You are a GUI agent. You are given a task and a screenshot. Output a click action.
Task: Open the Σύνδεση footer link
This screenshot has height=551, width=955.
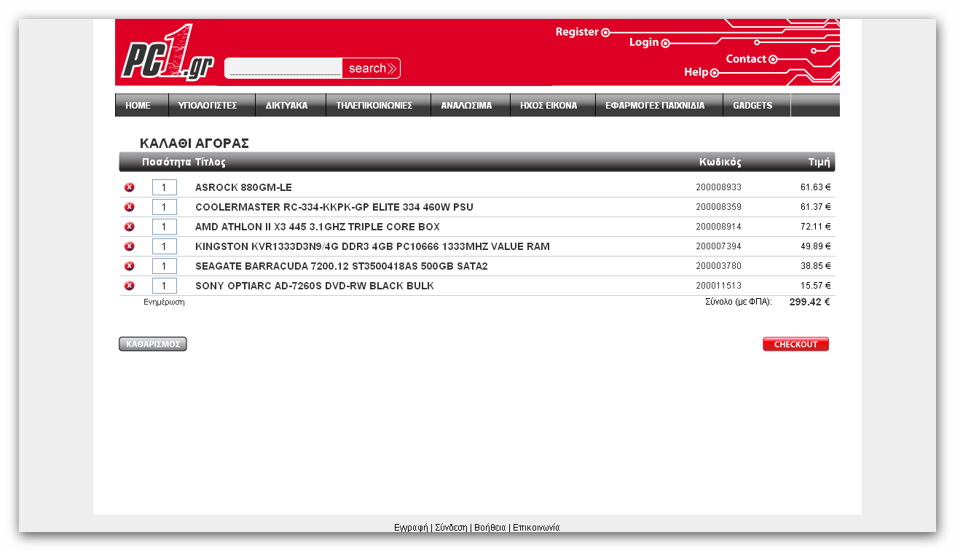[x=451, y=527]
